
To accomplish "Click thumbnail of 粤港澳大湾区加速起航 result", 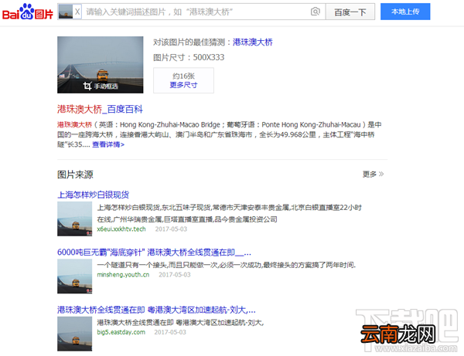I will pyautogui.click(x=74, y=334).
